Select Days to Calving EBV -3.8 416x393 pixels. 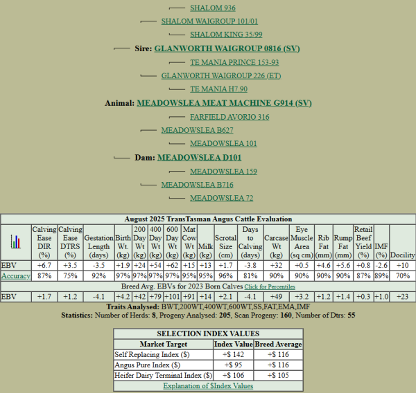250,266
